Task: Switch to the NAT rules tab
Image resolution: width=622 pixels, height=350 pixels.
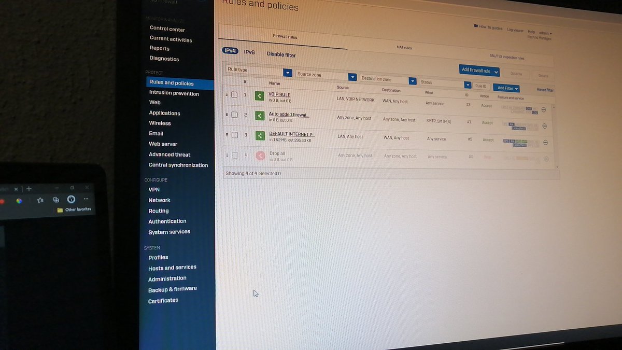Action: click(404, 48)
